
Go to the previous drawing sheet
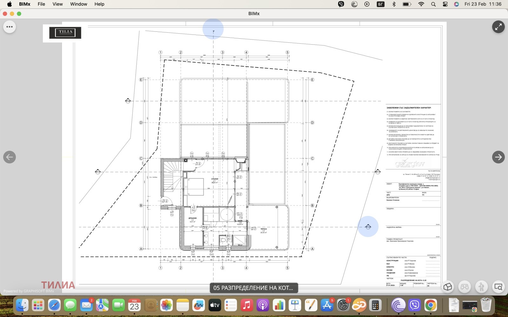click(x=10, y=157)
